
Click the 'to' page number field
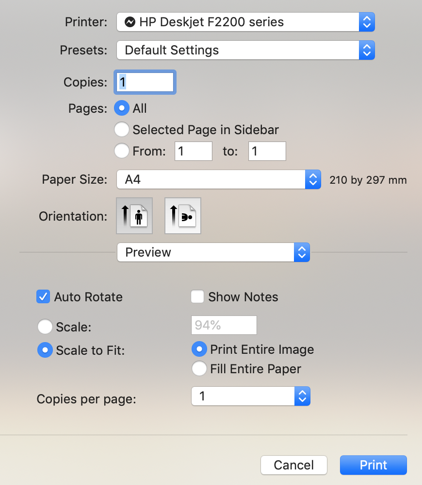267,151
